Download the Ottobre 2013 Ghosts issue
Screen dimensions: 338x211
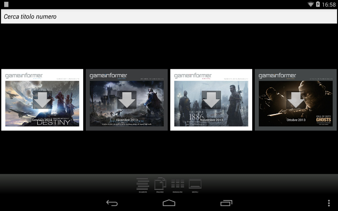click(x=296, y=100)
